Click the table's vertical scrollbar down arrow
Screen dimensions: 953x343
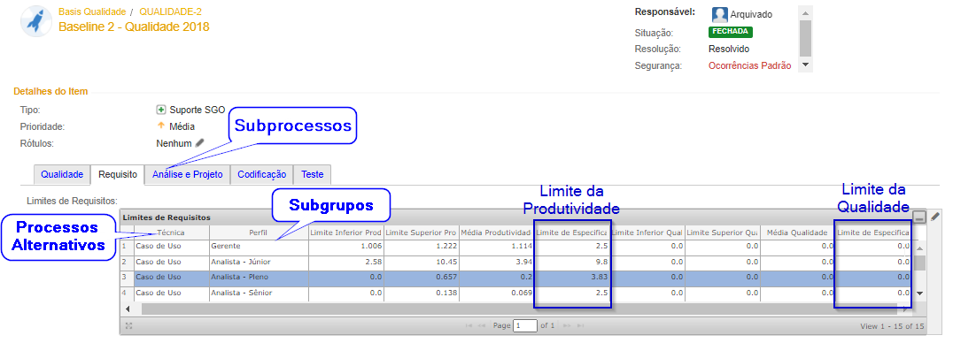coord(919,293)
